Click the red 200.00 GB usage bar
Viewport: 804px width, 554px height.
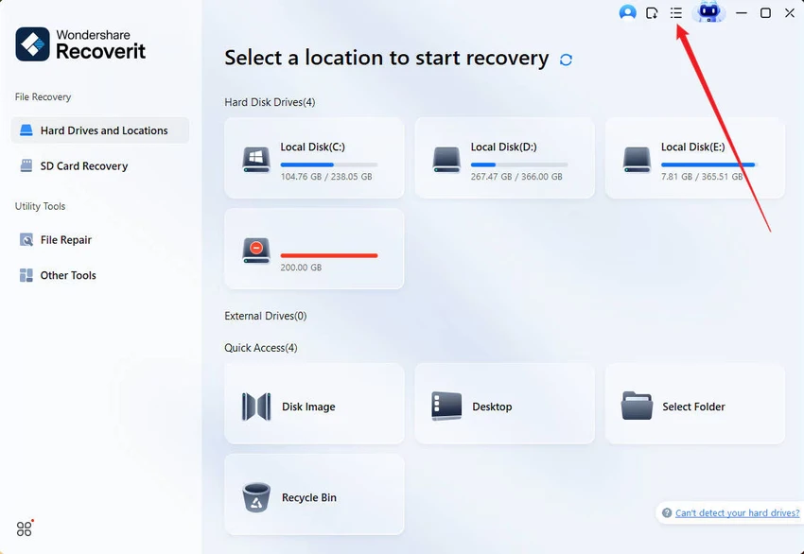328,255
